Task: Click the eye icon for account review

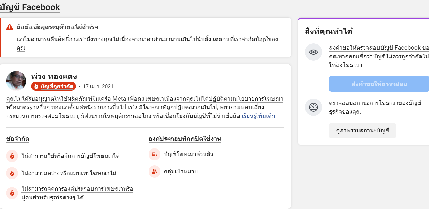Action: click(x=313, y=52)
